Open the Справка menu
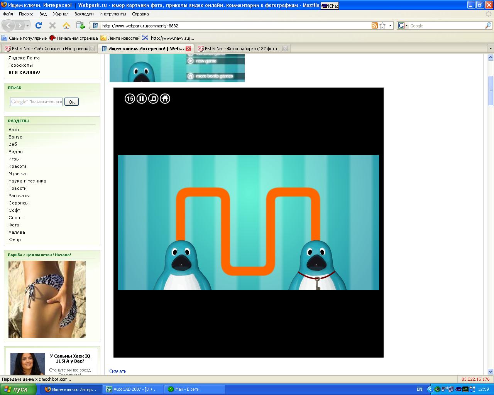This screenshot has height=395, width=494. click(140, 14)
